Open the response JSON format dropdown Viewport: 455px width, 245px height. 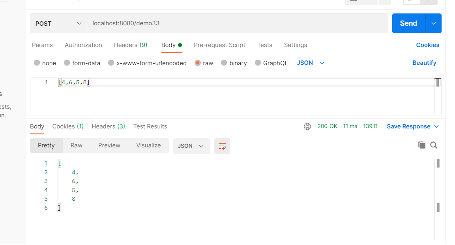pos(191,146)
